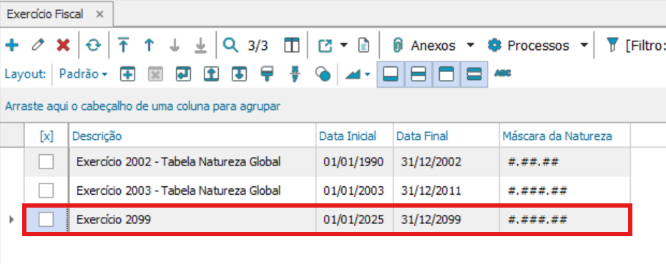This screenshot has height=264, width=666.
Task: Sort by Data Final column header
Action: (x=446, y=136)
